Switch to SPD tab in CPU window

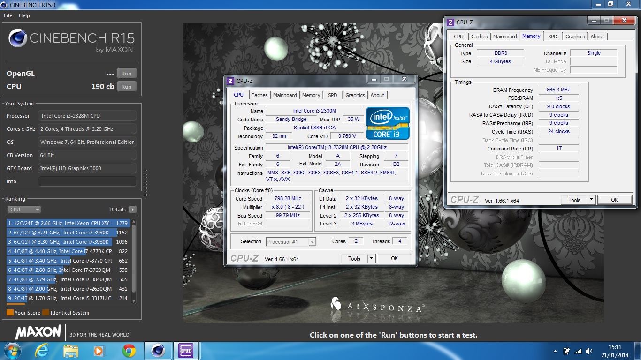[x=333, y=95]
